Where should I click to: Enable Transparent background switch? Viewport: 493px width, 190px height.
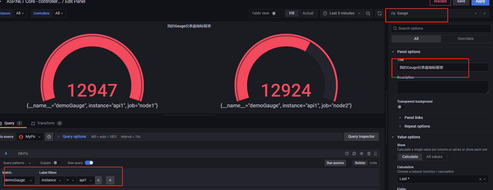[401, 107]
